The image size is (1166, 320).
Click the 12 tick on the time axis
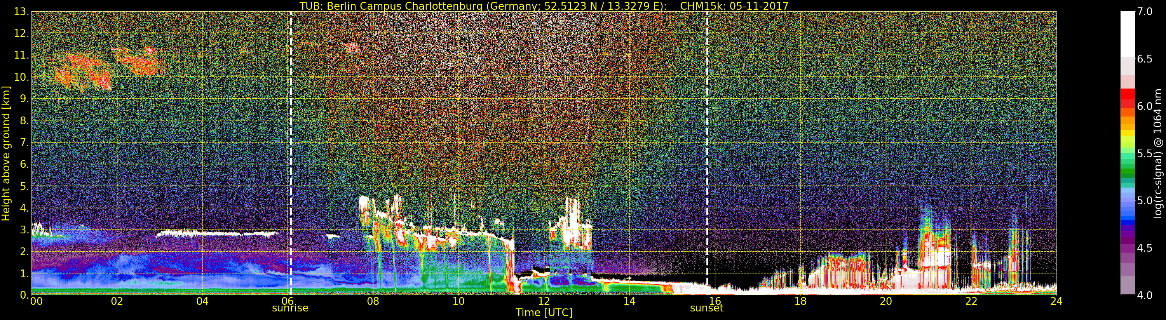coord(544,301)
